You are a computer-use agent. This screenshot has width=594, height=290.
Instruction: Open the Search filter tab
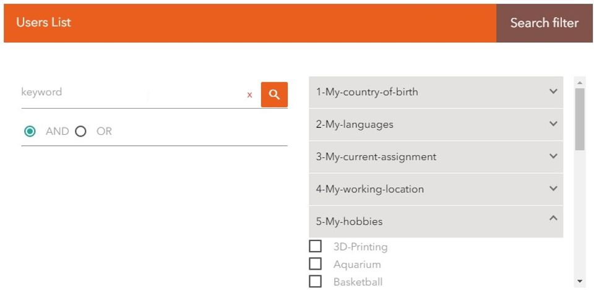[544, 23]
